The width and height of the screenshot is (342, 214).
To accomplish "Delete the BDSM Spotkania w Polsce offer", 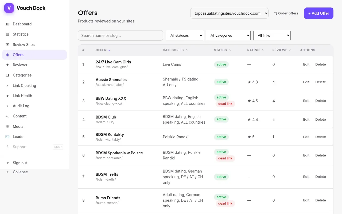I will (x=321, y=155).
